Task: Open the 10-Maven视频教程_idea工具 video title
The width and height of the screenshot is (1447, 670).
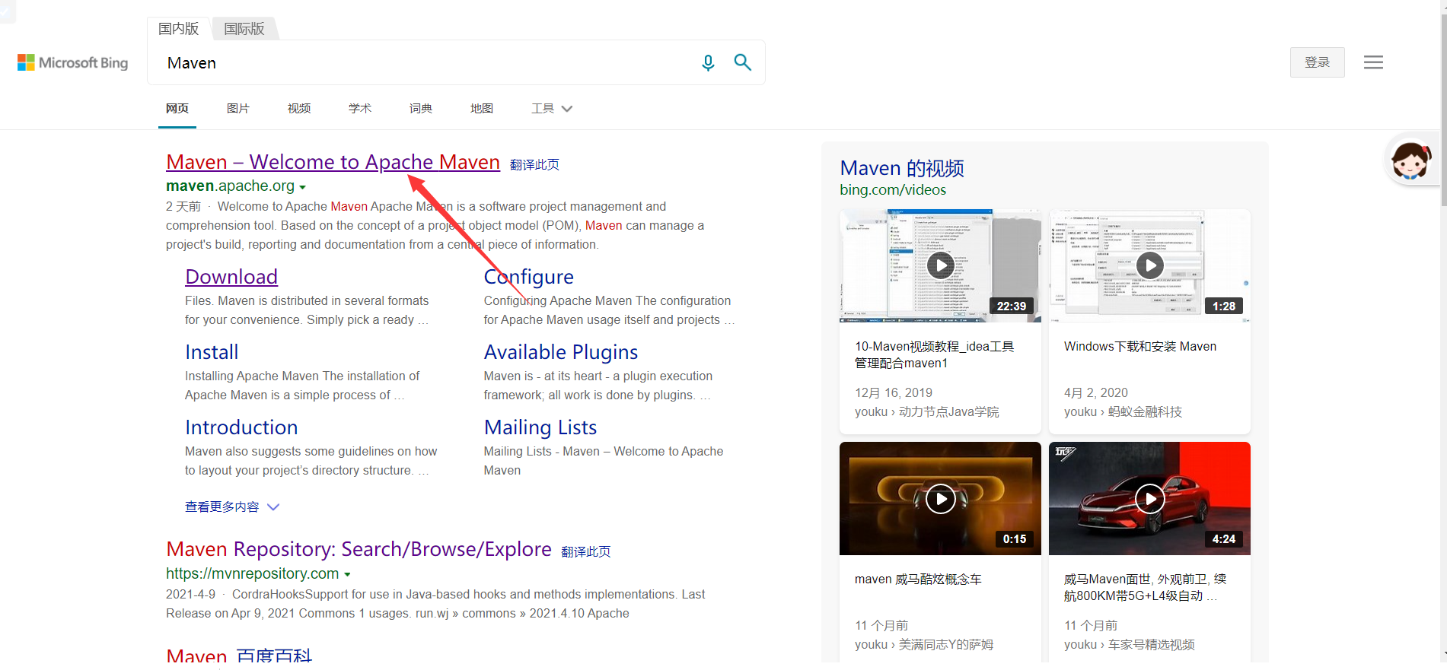Action: pyautogui.click(x=934, y=354)
